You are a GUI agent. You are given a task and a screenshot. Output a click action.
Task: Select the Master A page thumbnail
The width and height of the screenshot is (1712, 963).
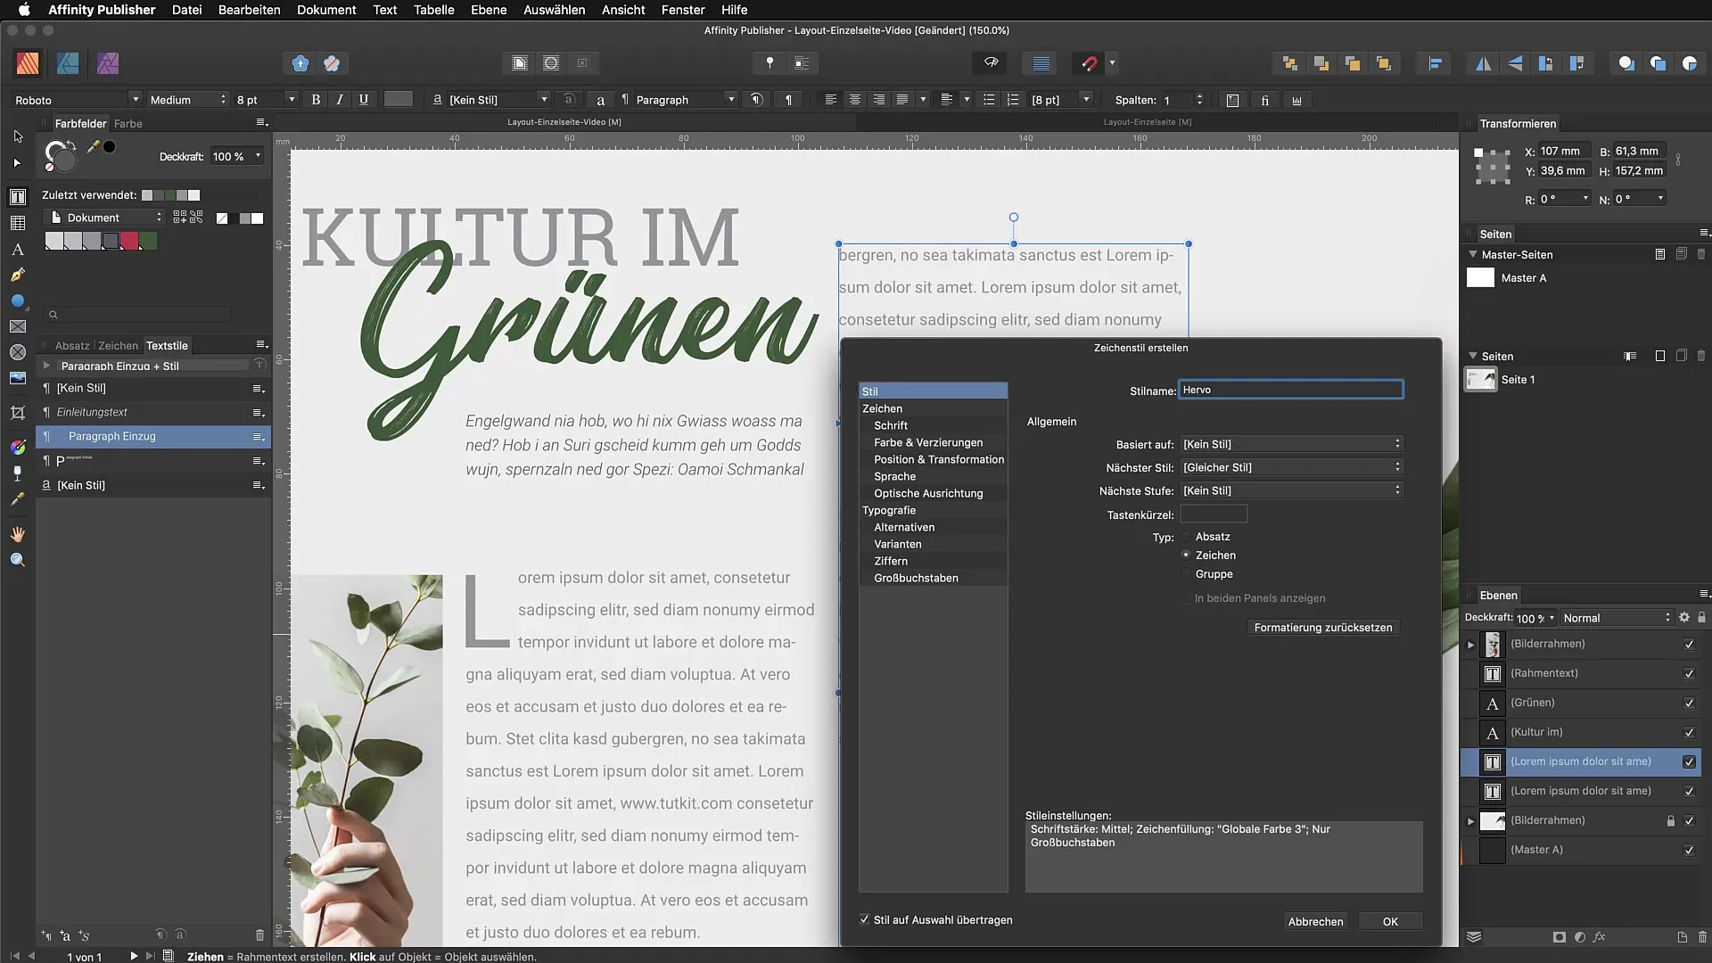[x=1480, y=278]
